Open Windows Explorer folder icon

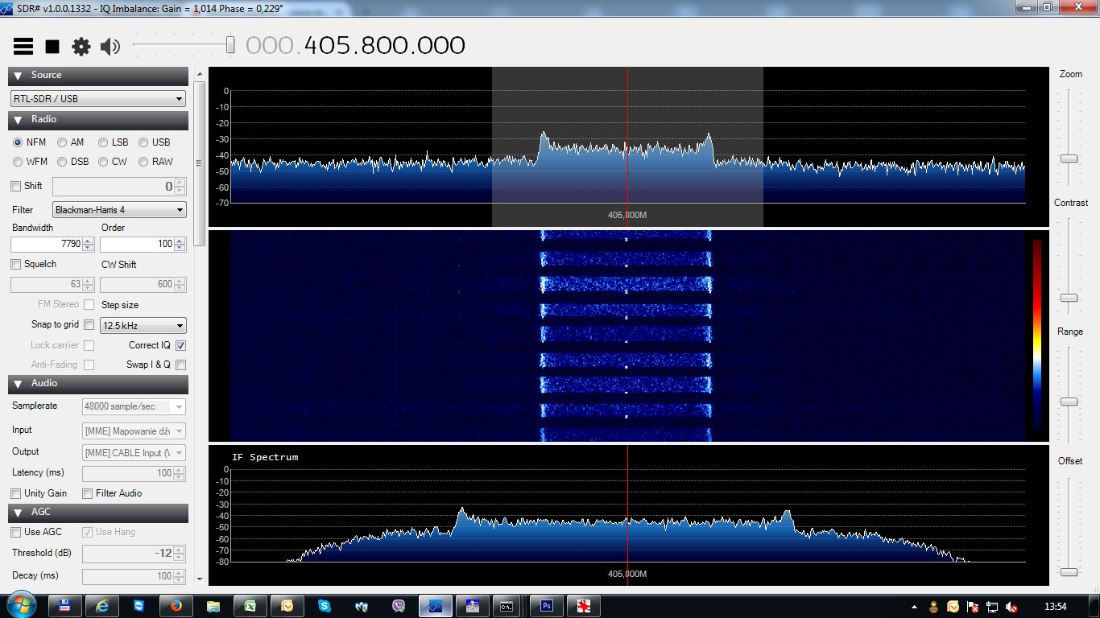213,606
